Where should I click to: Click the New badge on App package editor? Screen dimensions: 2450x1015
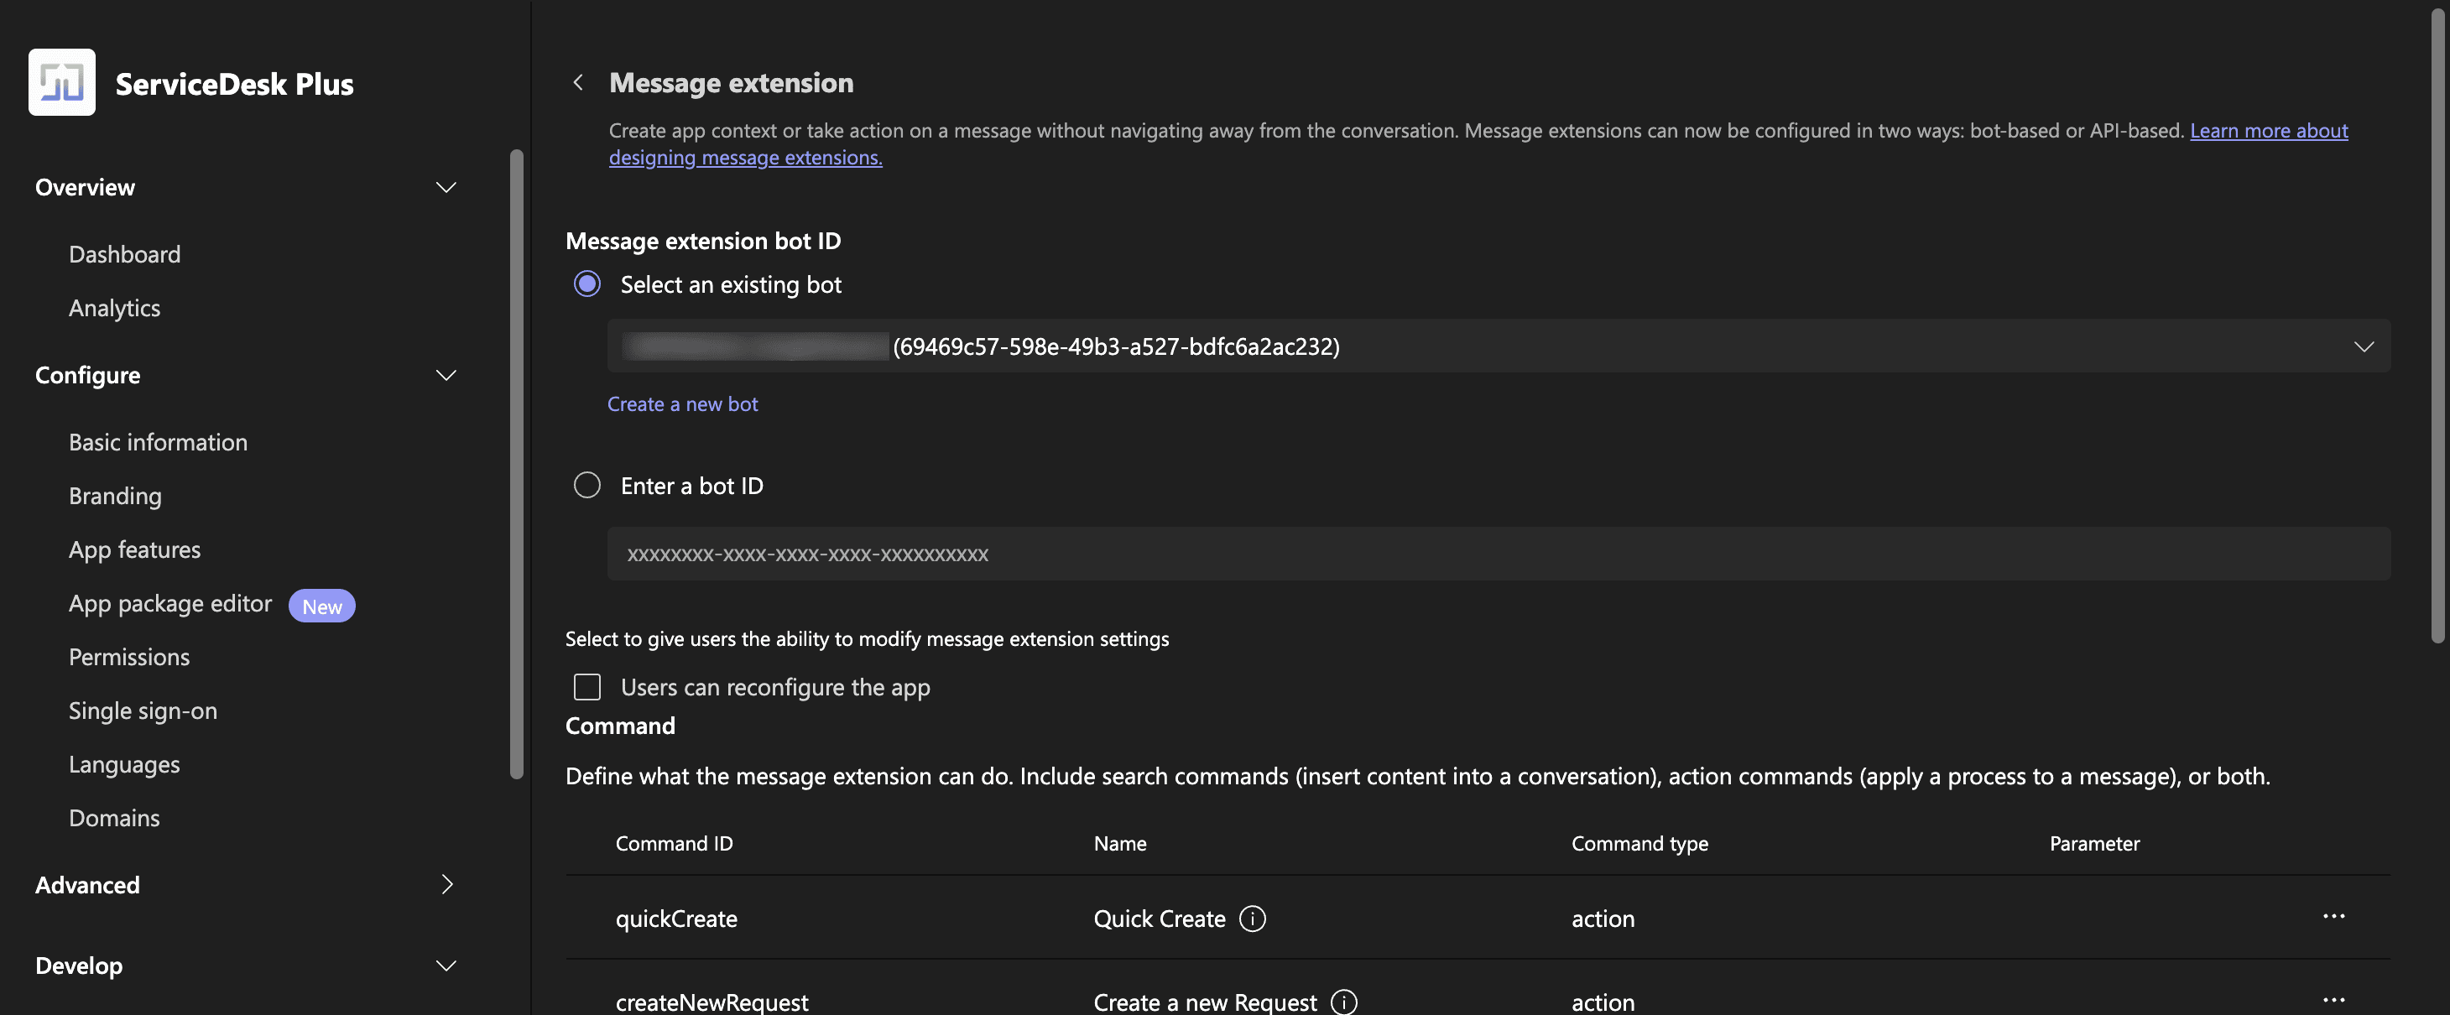pyautogui.click(x=321, y=606)
